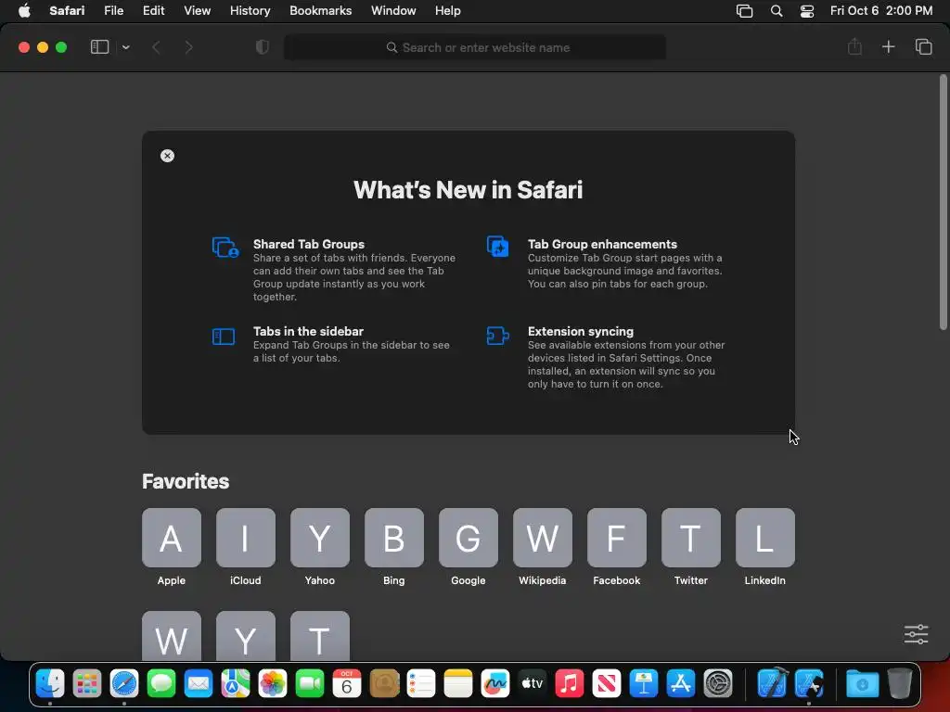Click the Safari compass icon in the Dock

point(124,684)
